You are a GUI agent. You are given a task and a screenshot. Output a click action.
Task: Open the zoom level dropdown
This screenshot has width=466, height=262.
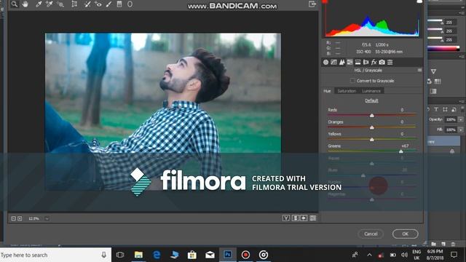pyautogui.click(x=47, y=218)
